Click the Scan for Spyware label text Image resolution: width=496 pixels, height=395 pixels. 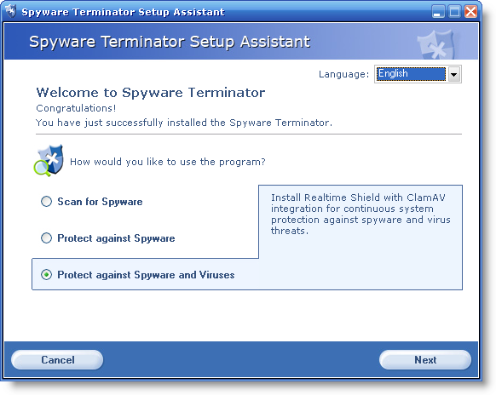coord(100,202)
